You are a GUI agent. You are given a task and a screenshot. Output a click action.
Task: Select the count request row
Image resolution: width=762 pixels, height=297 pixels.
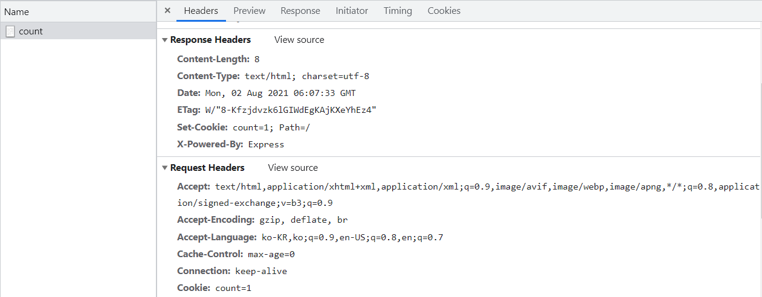pos(78,31)
